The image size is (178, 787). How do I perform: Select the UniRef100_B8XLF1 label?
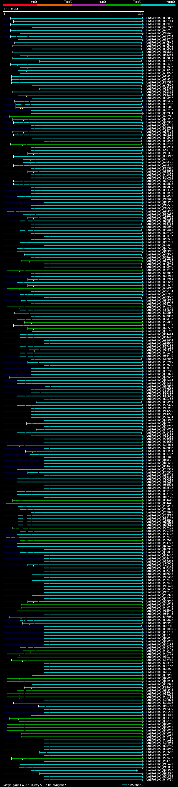(159, 396)
